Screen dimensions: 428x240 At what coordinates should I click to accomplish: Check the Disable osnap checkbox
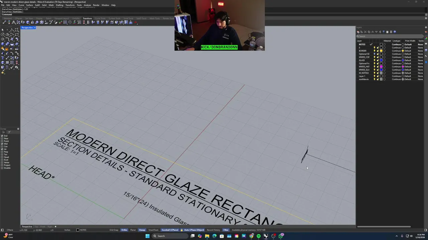tap(2, 168)
